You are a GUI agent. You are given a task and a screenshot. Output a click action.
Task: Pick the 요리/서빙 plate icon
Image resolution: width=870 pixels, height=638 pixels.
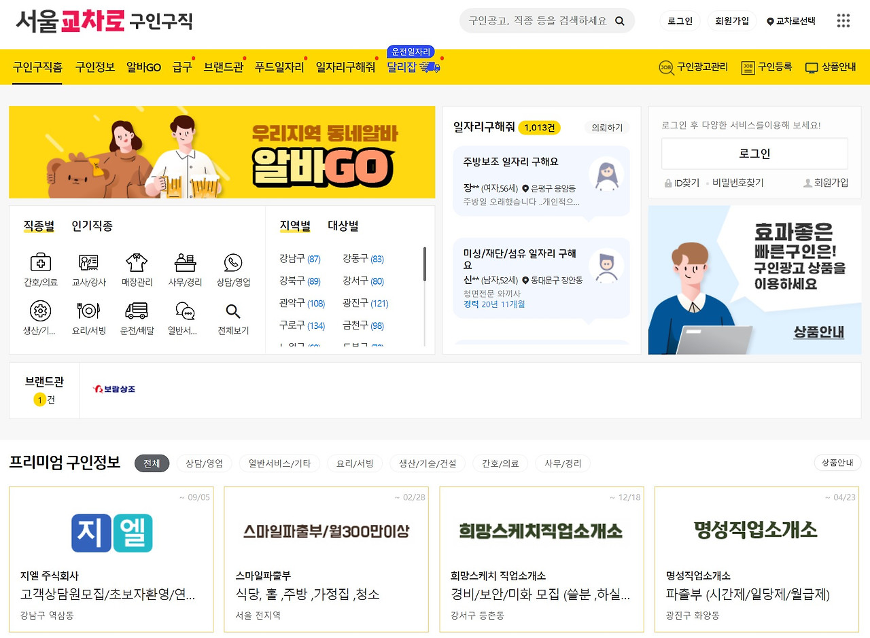tap(89, 311)
